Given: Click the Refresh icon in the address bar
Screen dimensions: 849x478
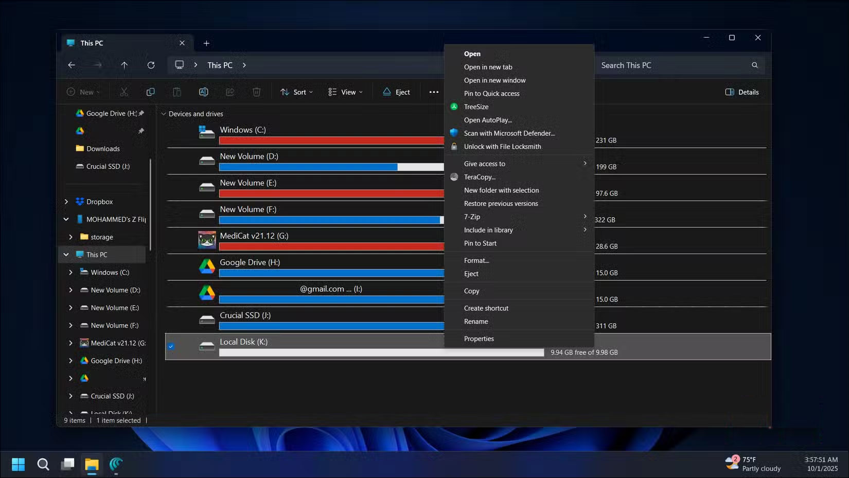Looking at the screenshot, I should 151,65.
